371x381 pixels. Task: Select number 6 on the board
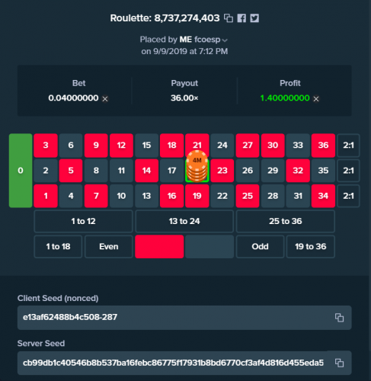[x=71, y=146]
